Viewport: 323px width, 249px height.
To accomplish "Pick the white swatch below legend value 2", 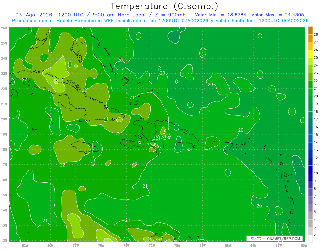I will [310, 238].
